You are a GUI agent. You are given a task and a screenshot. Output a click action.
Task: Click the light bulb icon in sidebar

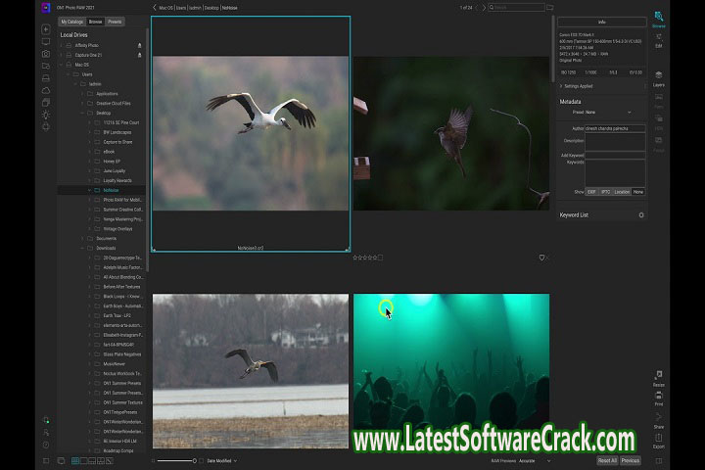pos(46,115)
